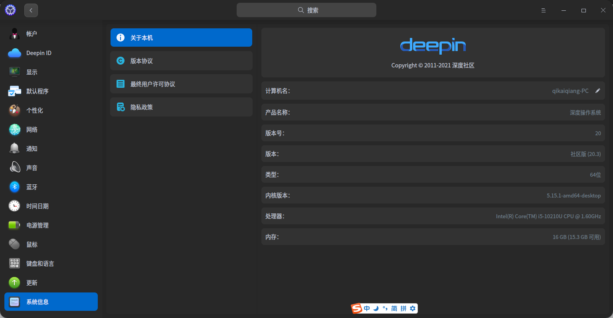Open the 声音 (Sound) settings
This screenshot has width=613, height=318.
tap(51, 168)
